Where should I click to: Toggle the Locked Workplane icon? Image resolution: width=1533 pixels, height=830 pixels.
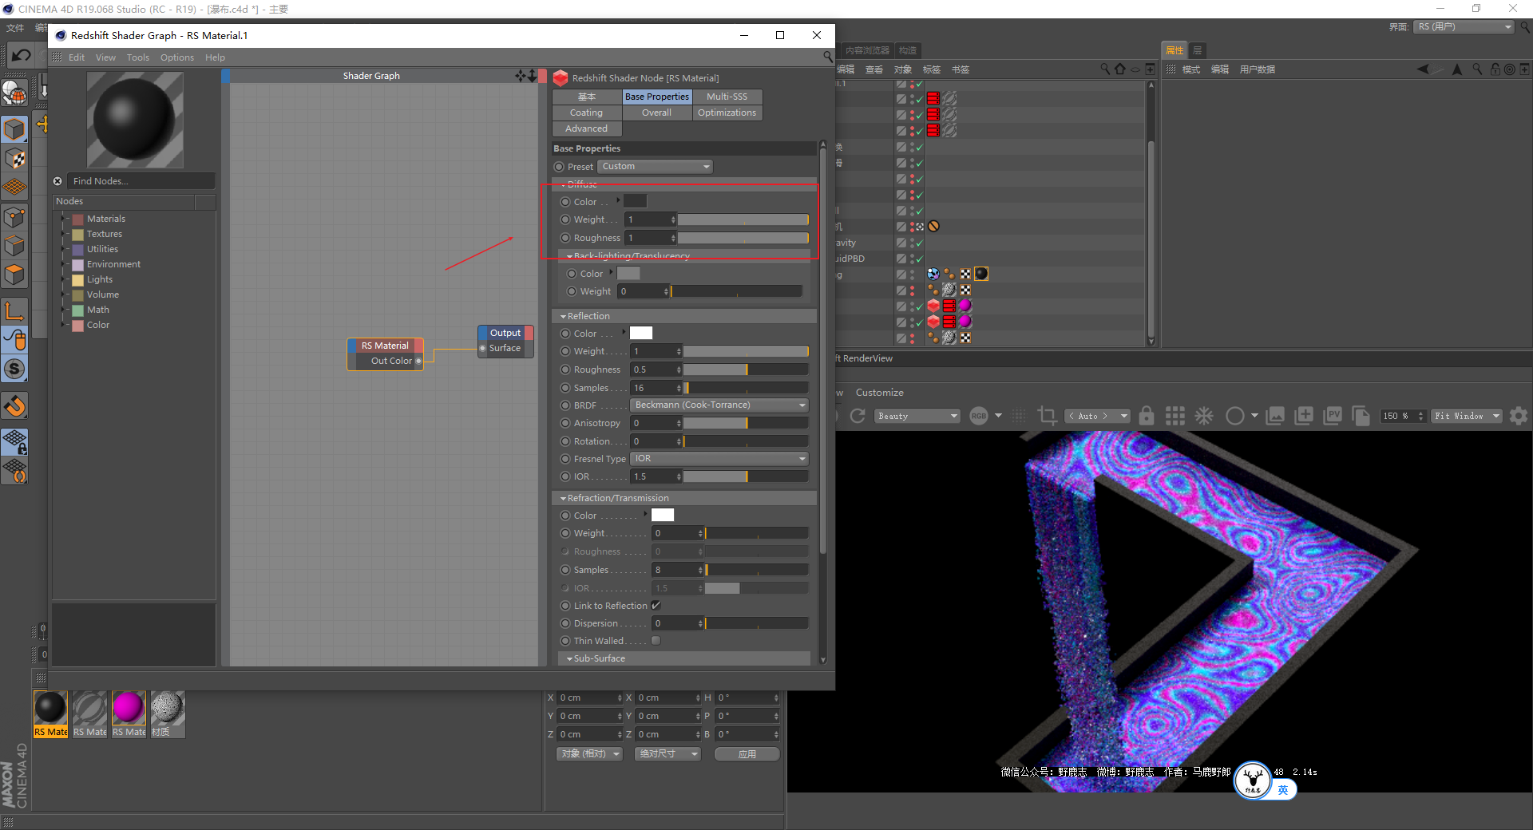pyautogui.click(x=14, y=441)
